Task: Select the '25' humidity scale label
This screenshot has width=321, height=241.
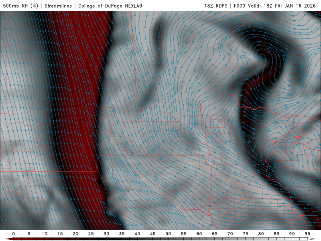Action: click(x=91, y=234)
